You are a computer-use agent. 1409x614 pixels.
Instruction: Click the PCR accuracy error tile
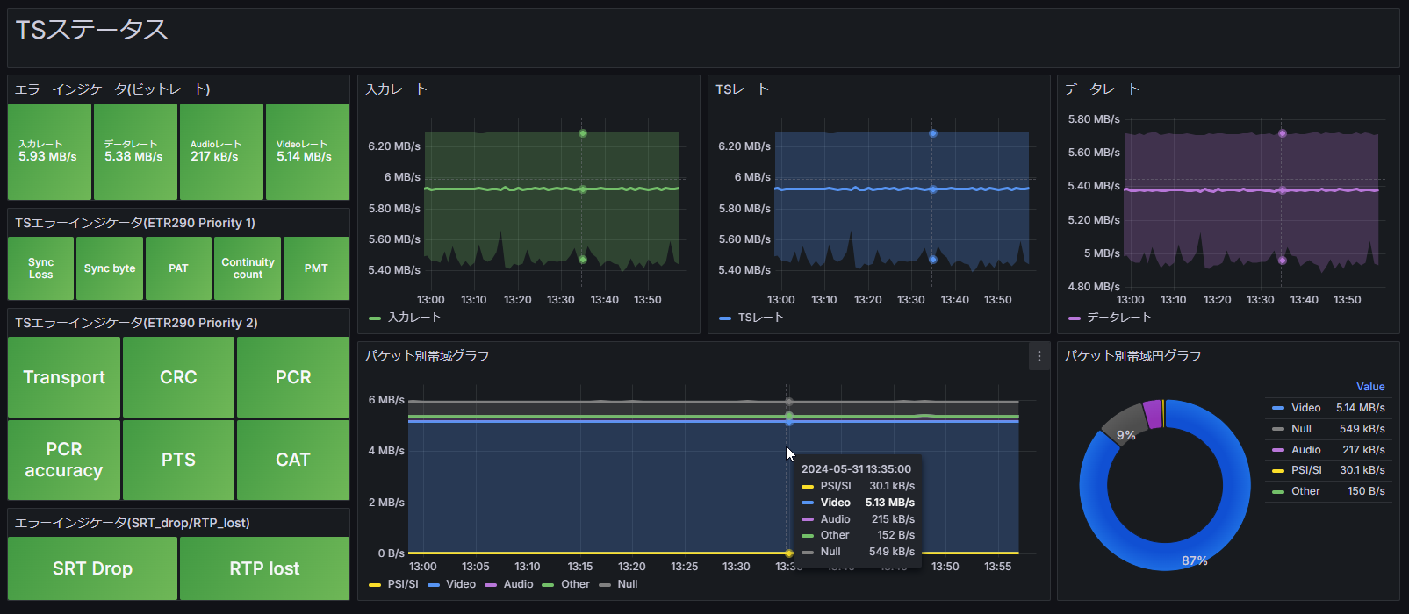pyautogui.click(x=64, y=460)
